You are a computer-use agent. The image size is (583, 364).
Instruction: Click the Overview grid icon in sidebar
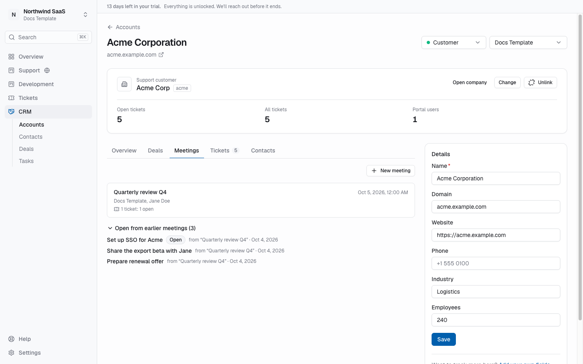pos(11,57)
